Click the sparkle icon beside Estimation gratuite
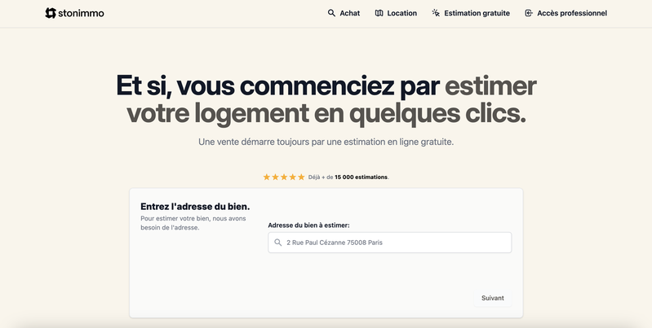The width and height of the screenshot is (652, 328). click(x=436, y=13)
